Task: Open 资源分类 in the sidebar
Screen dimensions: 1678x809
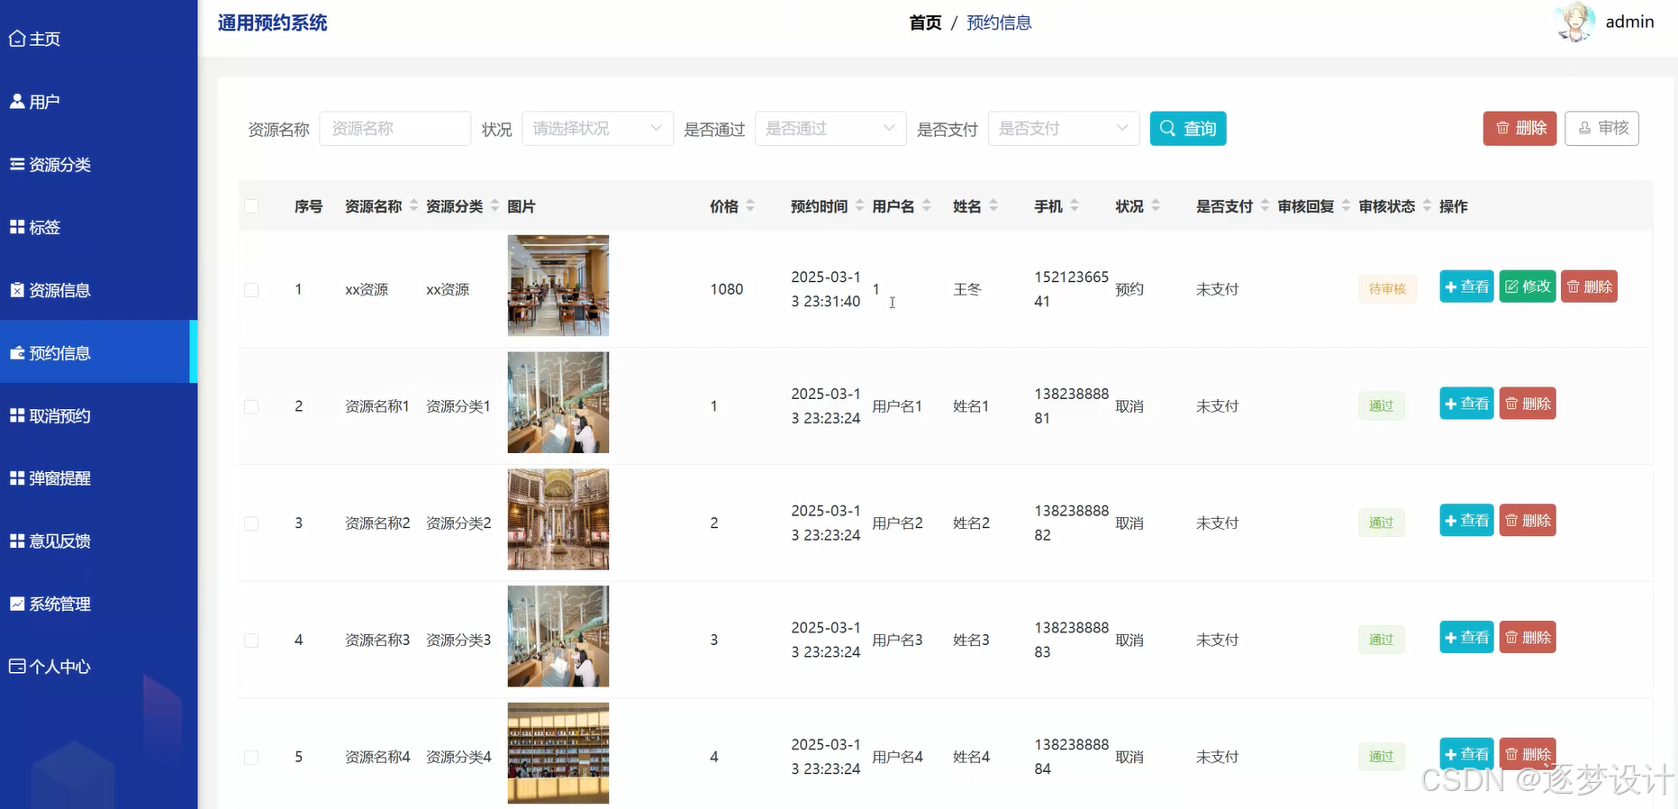Action: click(x=98, y=165)
